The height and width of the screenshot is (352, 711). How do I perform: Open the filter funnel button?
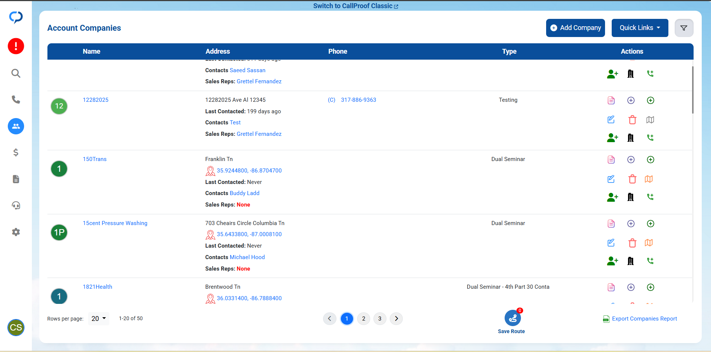(684, 28)
